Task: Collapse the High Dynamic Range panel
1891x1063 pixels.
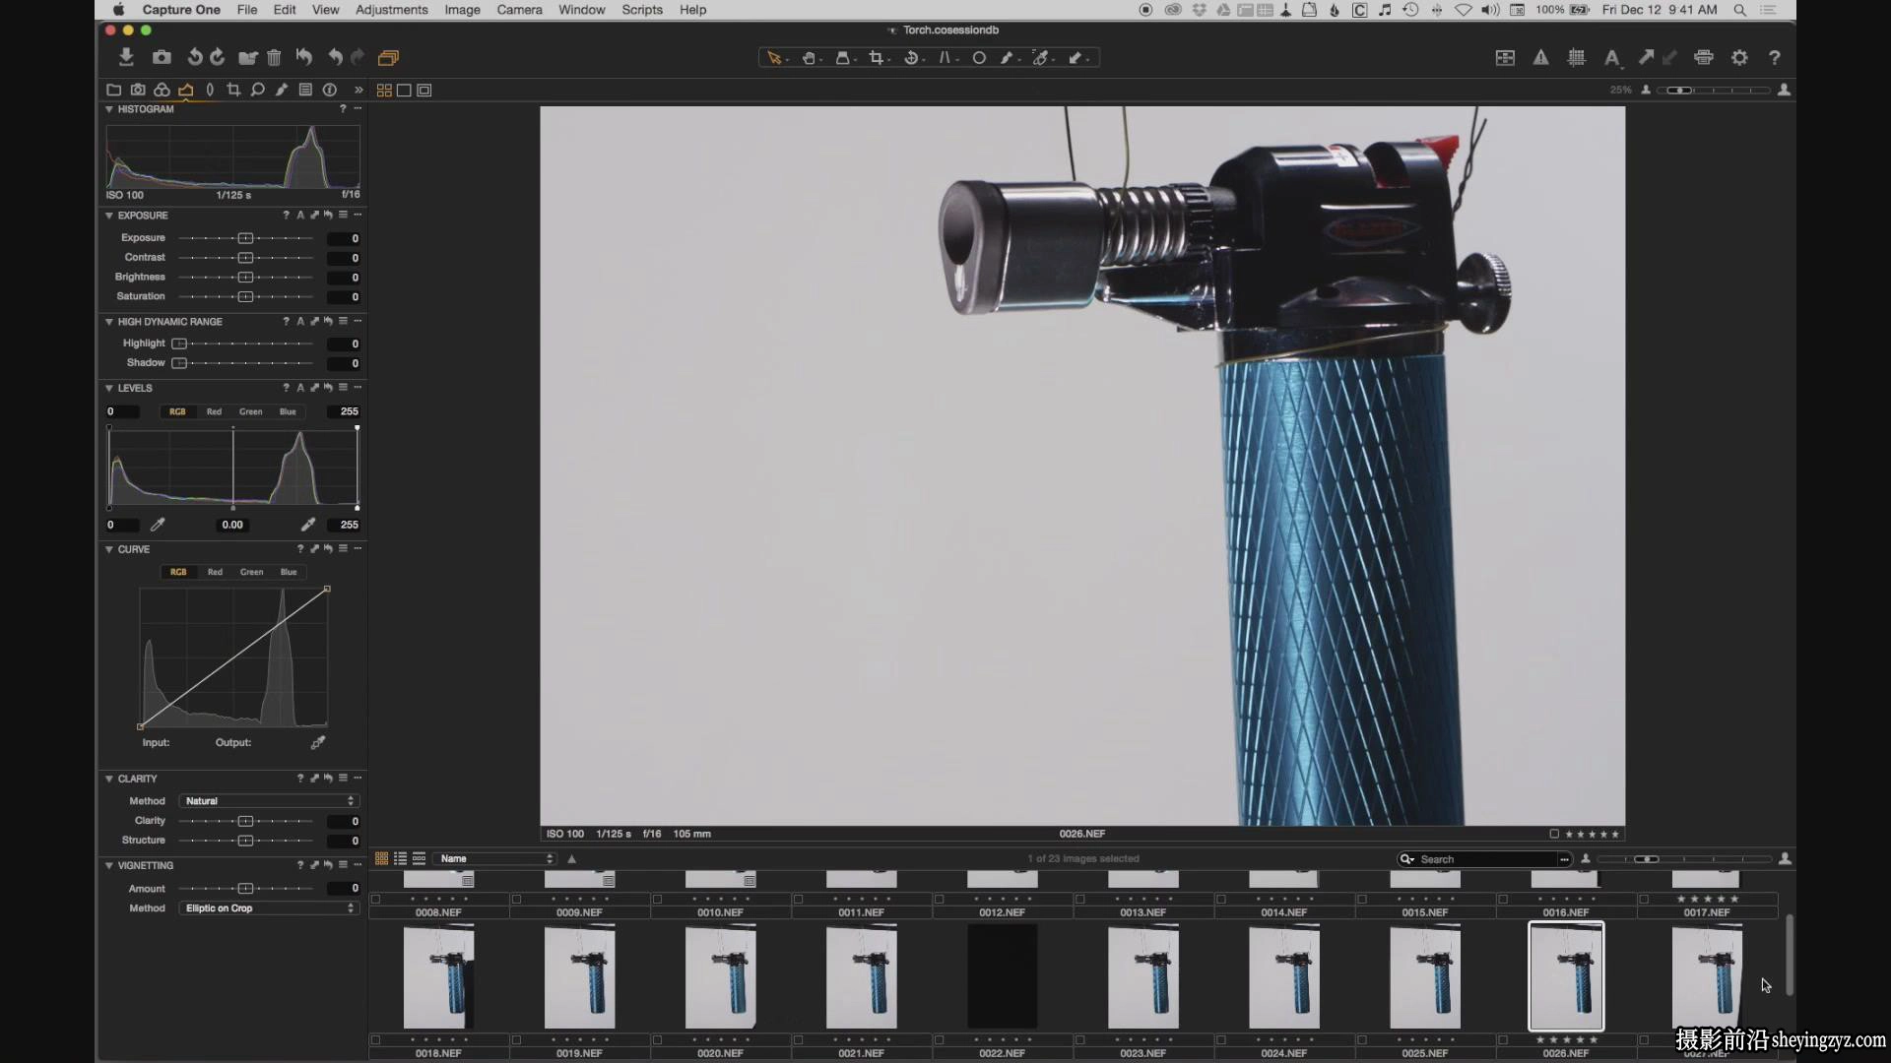Action: pyautogui.click(x=109, y=322)
